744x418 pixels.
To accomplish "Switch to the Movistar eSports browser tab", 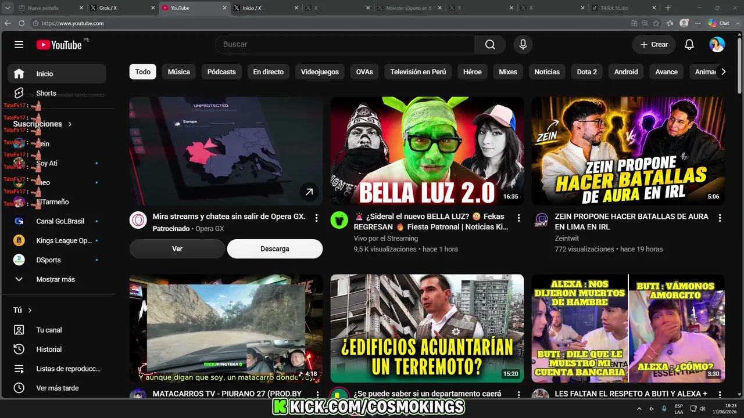I will click(x=409, y=8).
